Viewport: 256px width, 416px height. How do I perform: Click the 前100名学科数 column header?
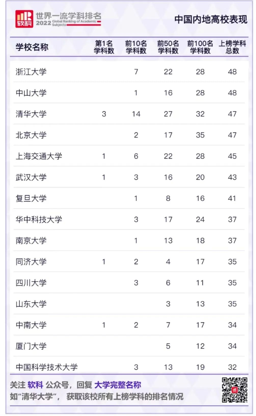[x=200, y=47]
